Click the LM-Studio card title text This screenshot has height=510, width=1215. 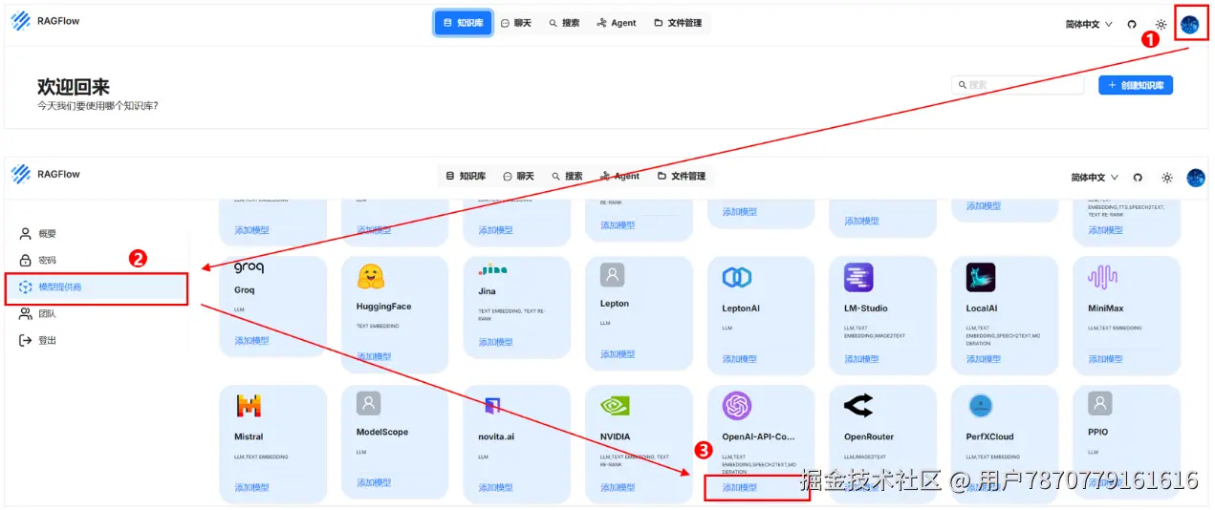[865, 308]
